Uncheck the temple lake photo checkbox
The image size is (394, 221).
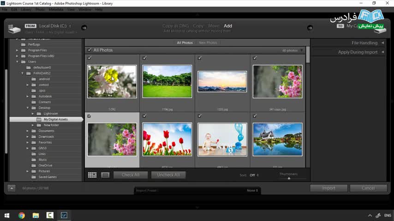(x=255, y=116)
